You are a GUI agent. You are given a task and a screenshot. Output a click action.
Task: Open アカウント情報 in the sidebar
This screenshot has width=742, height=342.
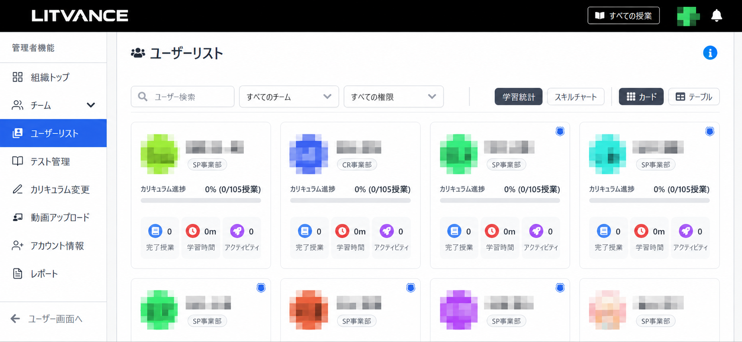point(53,246)
